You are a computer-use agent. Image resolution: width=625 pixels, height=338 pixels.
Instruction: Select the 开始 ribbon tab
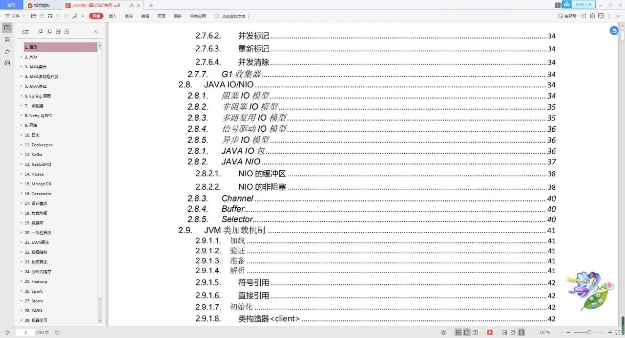coord(96,16)
